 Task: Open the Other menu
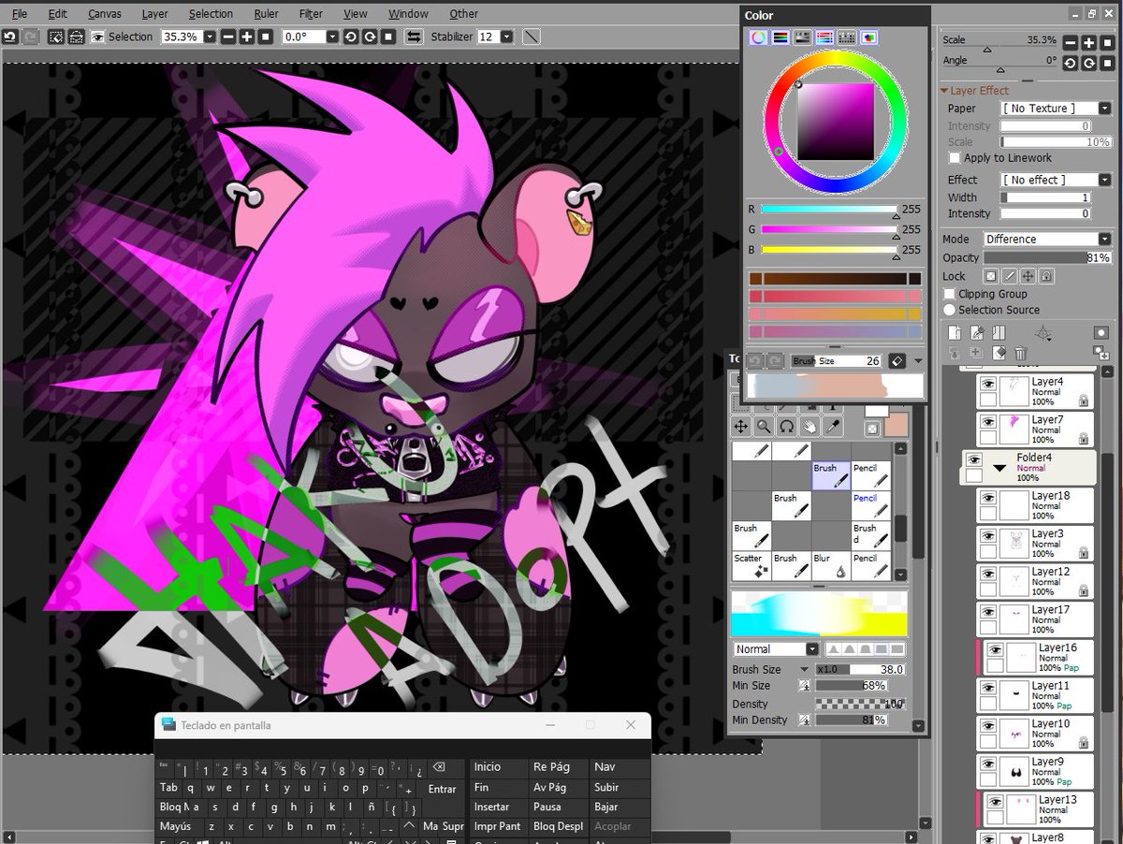[463, 14]
